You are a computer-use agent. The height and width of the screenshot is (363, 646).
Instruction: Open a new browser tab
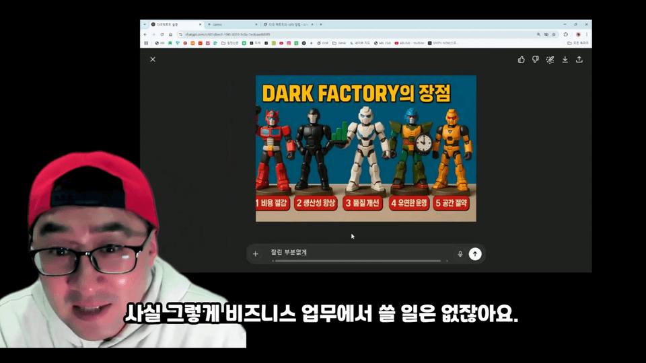coord(321,24)
